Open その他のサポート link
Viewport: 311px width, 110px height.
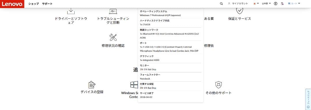click(x=218, y=93)
